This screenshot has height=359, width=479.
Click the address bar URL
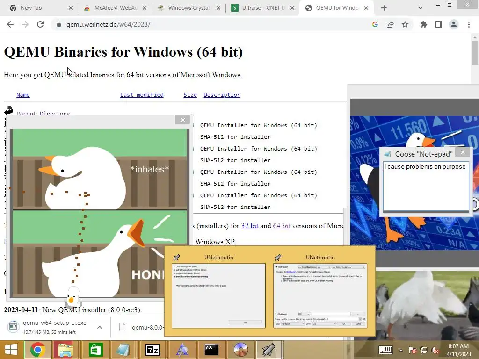[108, 24]
